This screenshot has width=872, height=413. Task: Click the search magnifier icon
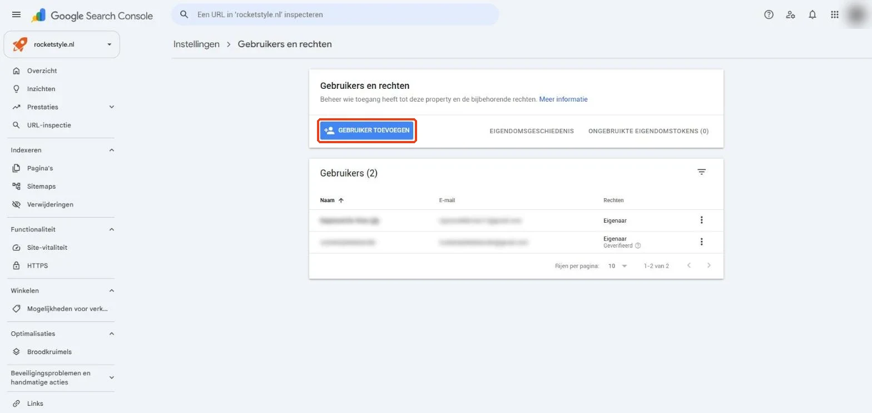click(185, 14)
